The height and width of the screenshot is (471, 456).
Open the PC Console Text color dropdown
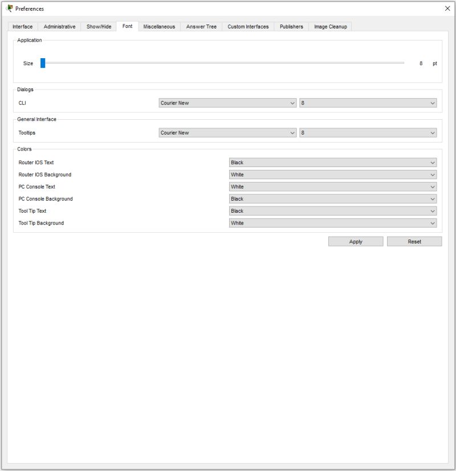(333, 186)
